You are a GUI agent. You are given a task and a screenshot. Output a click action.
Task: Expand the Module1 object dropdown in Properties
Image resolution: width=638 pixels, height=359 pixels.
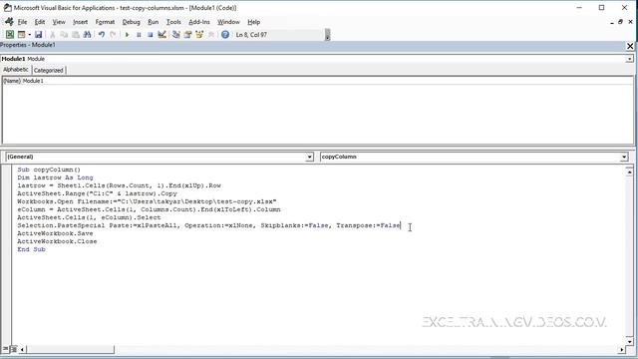(629, 59)
